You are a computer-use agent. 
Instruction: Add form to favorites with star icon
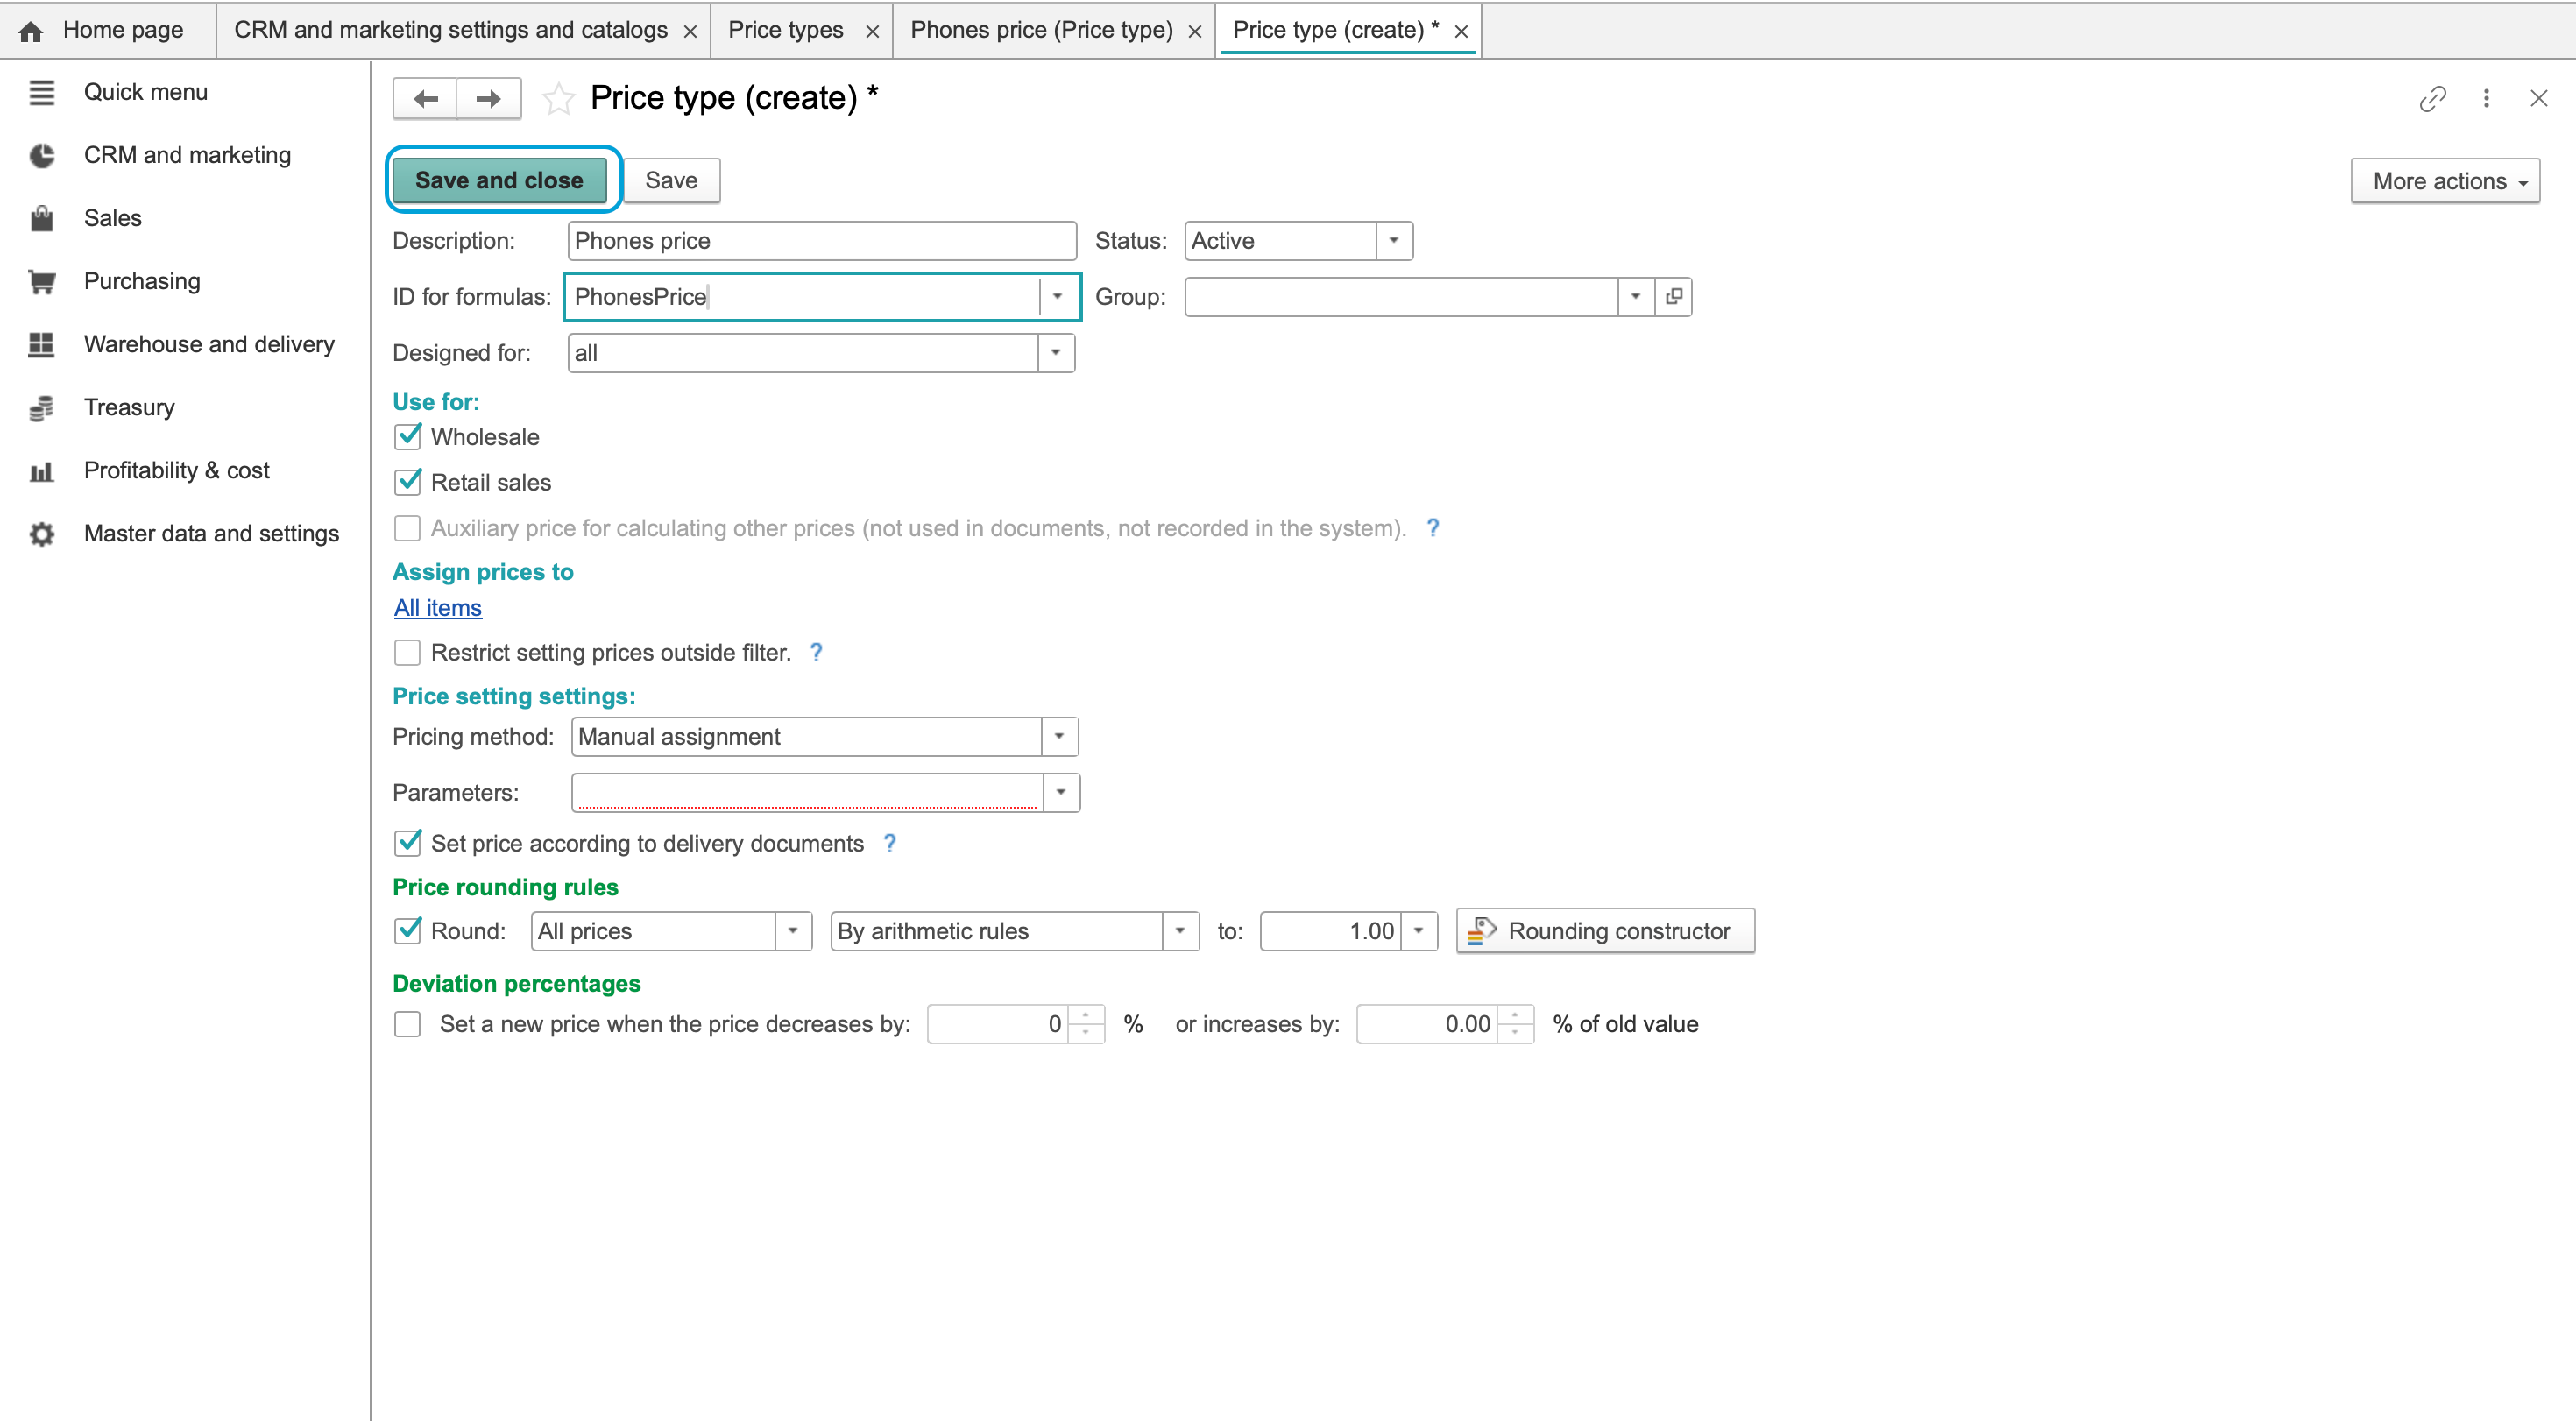[558, 98]
